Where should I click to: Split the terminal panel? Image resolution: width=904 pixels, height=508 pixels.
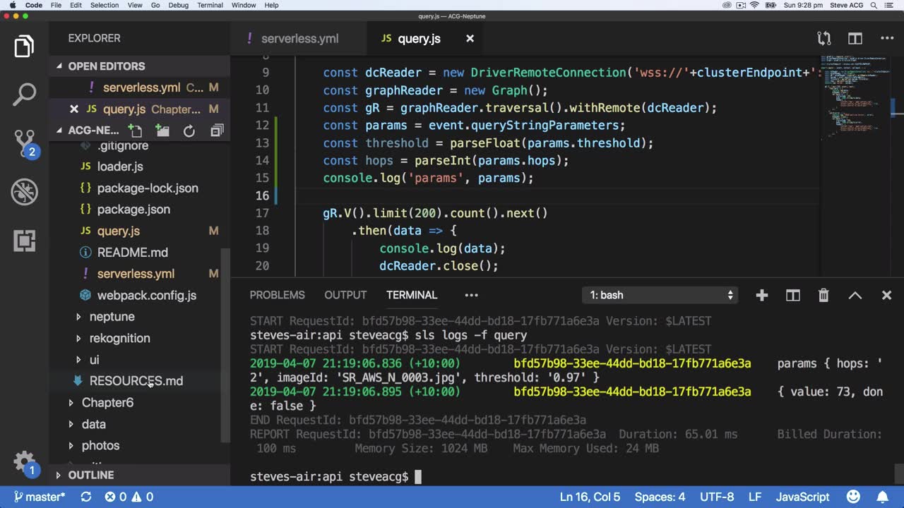793,295
